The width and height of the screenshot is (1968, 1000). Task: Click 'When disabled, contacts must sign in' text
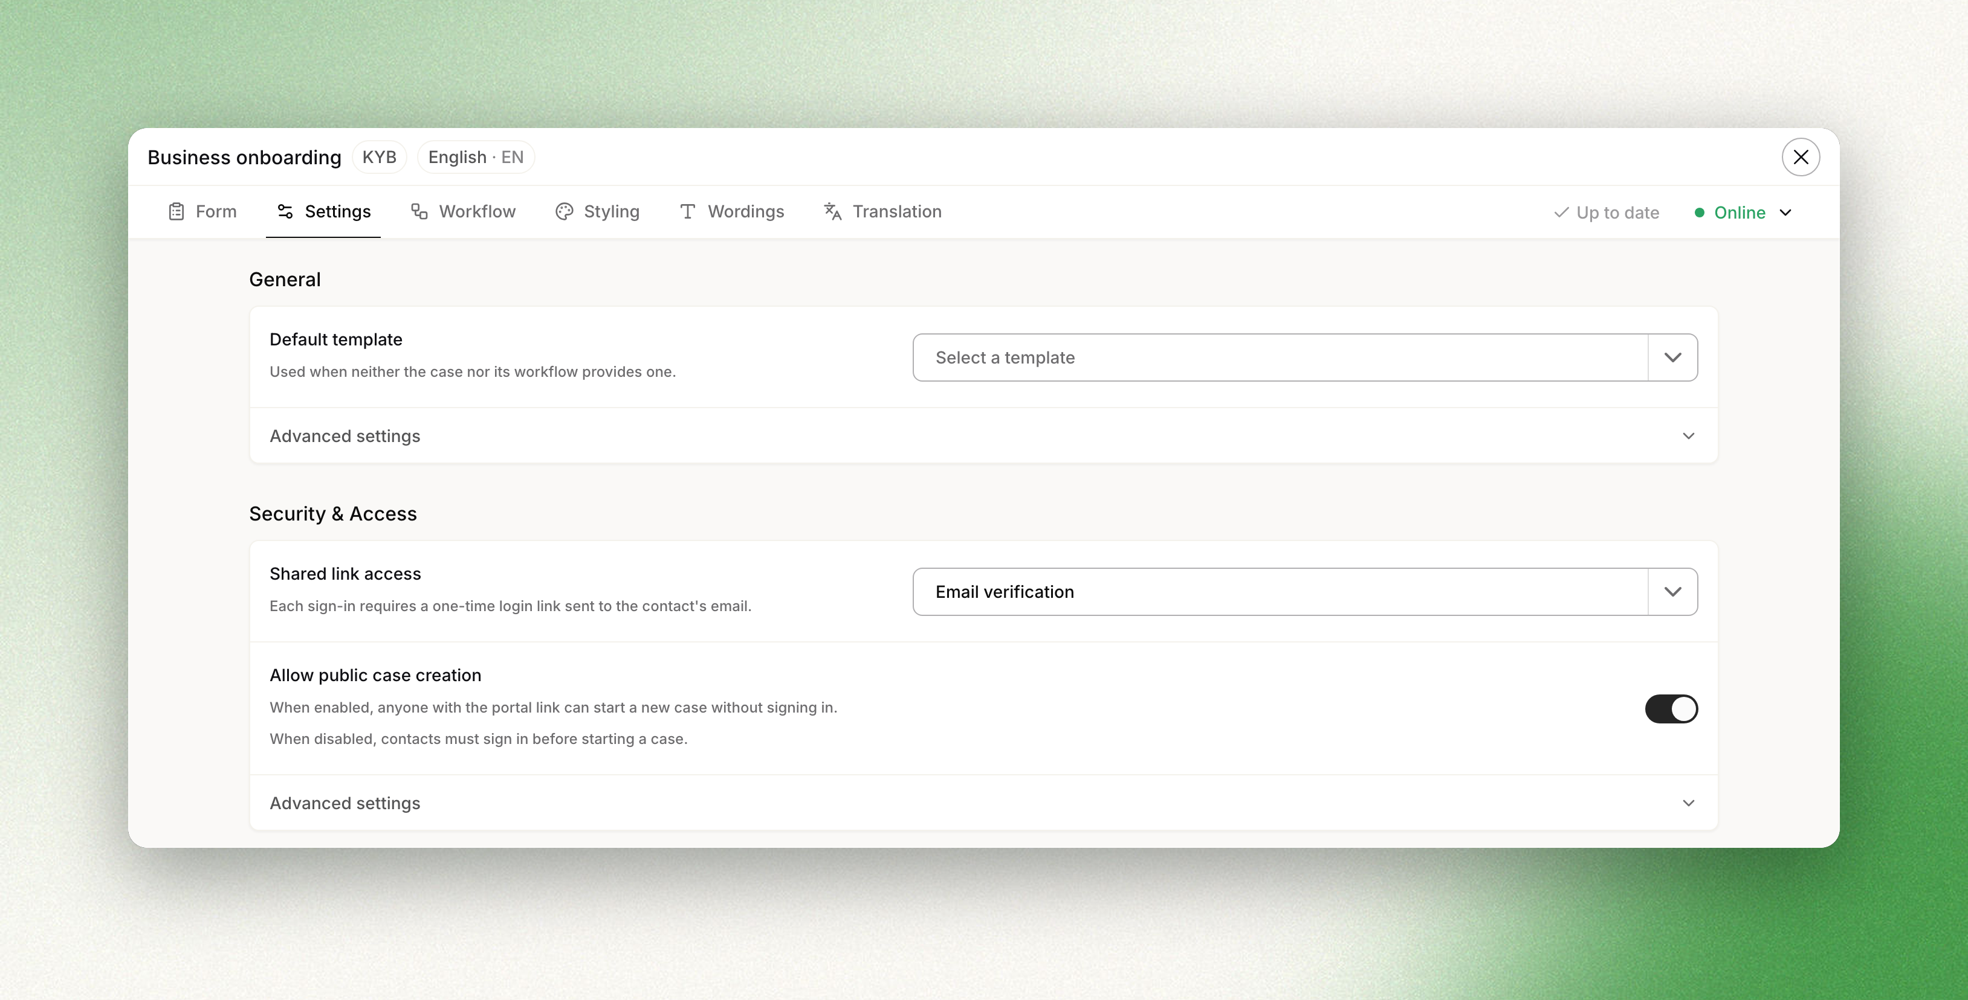pos(478,739)
